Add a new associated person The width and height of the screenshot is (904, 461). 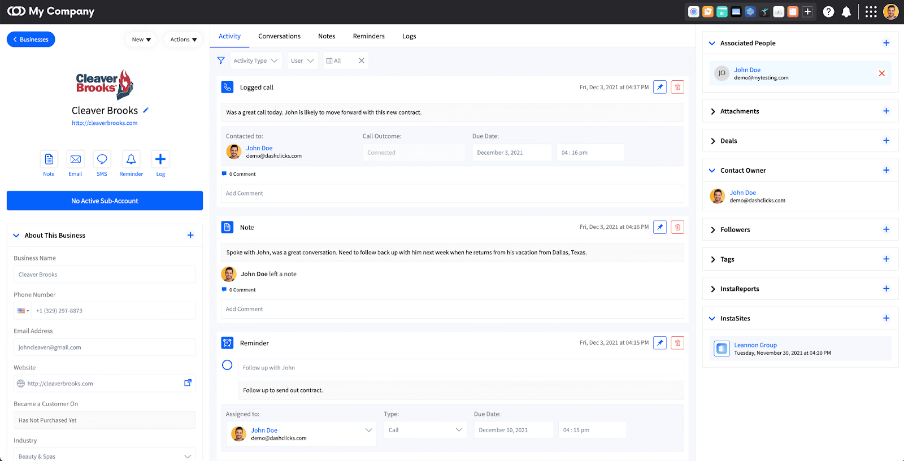pyautogui.click(x=886, y=43)
